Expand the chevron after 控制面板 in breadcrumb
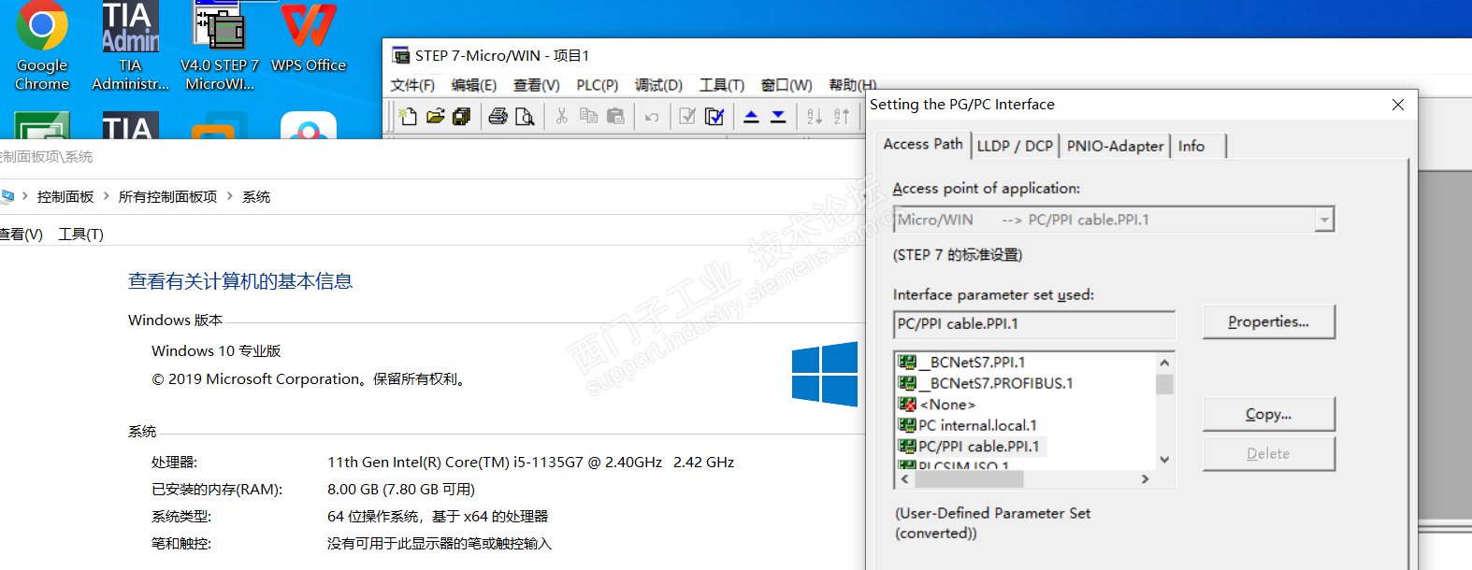This screenshot has height=570, width=1472. coord(107,196)
